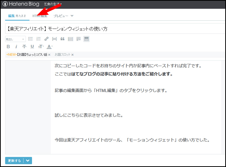226x167 pixels.
Task: Switch to the HTML編集 tab
Action: 40,16
